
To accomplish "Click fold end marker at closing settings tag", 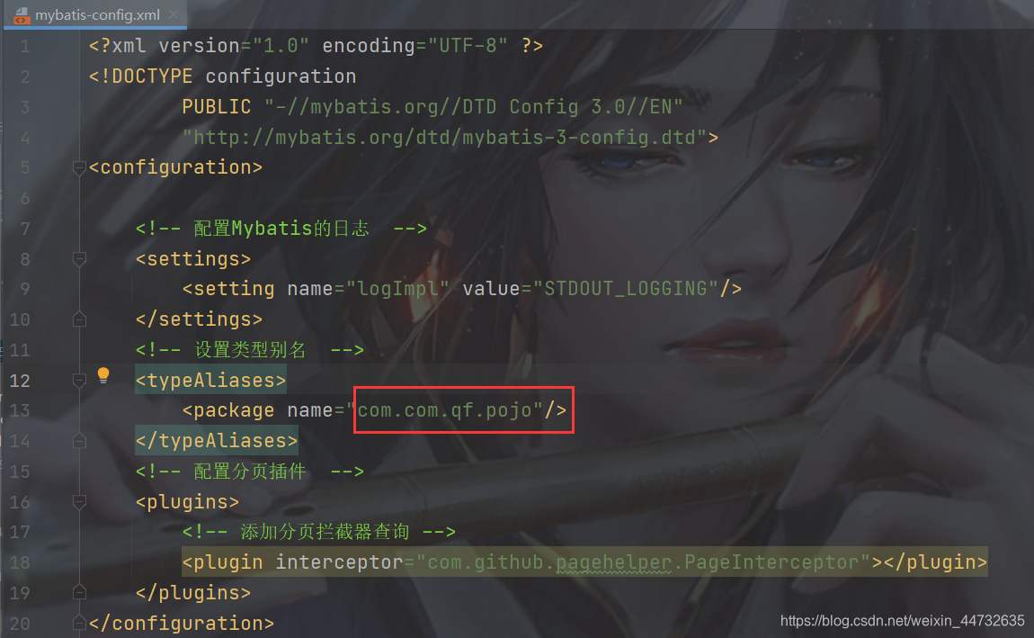I will click(79, 319).
